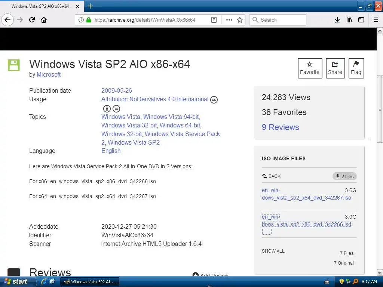The height and width of the screenshot is (287, 383).
Task: Click the orange magnifier tray icon
Action: coord(355,282)
